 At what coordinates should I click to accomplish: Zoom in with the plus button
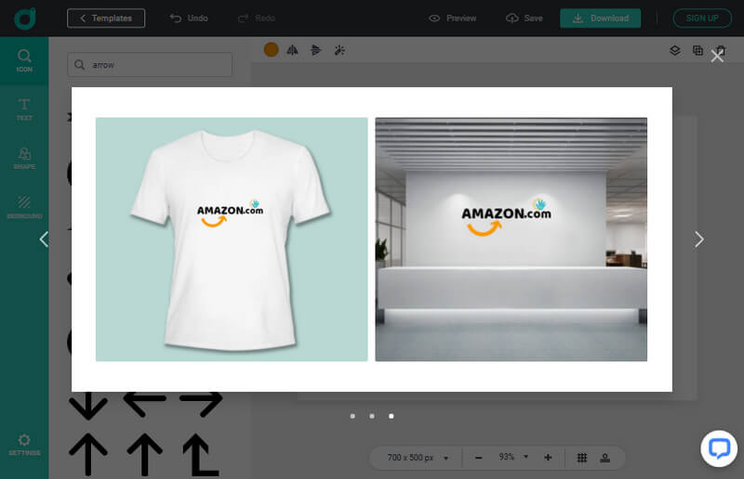(548, 458)
